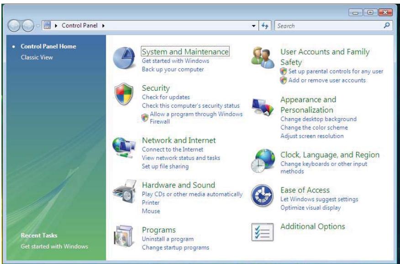400x264 pixels.
Task: Click the Ease of Access icon
Action: pyautogui.click(x=262, y=196)
